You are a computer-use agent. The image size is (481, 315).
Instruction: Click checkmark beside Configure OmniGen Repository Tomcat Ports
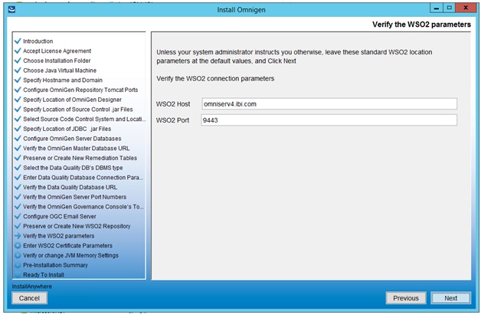coord(18,90)
